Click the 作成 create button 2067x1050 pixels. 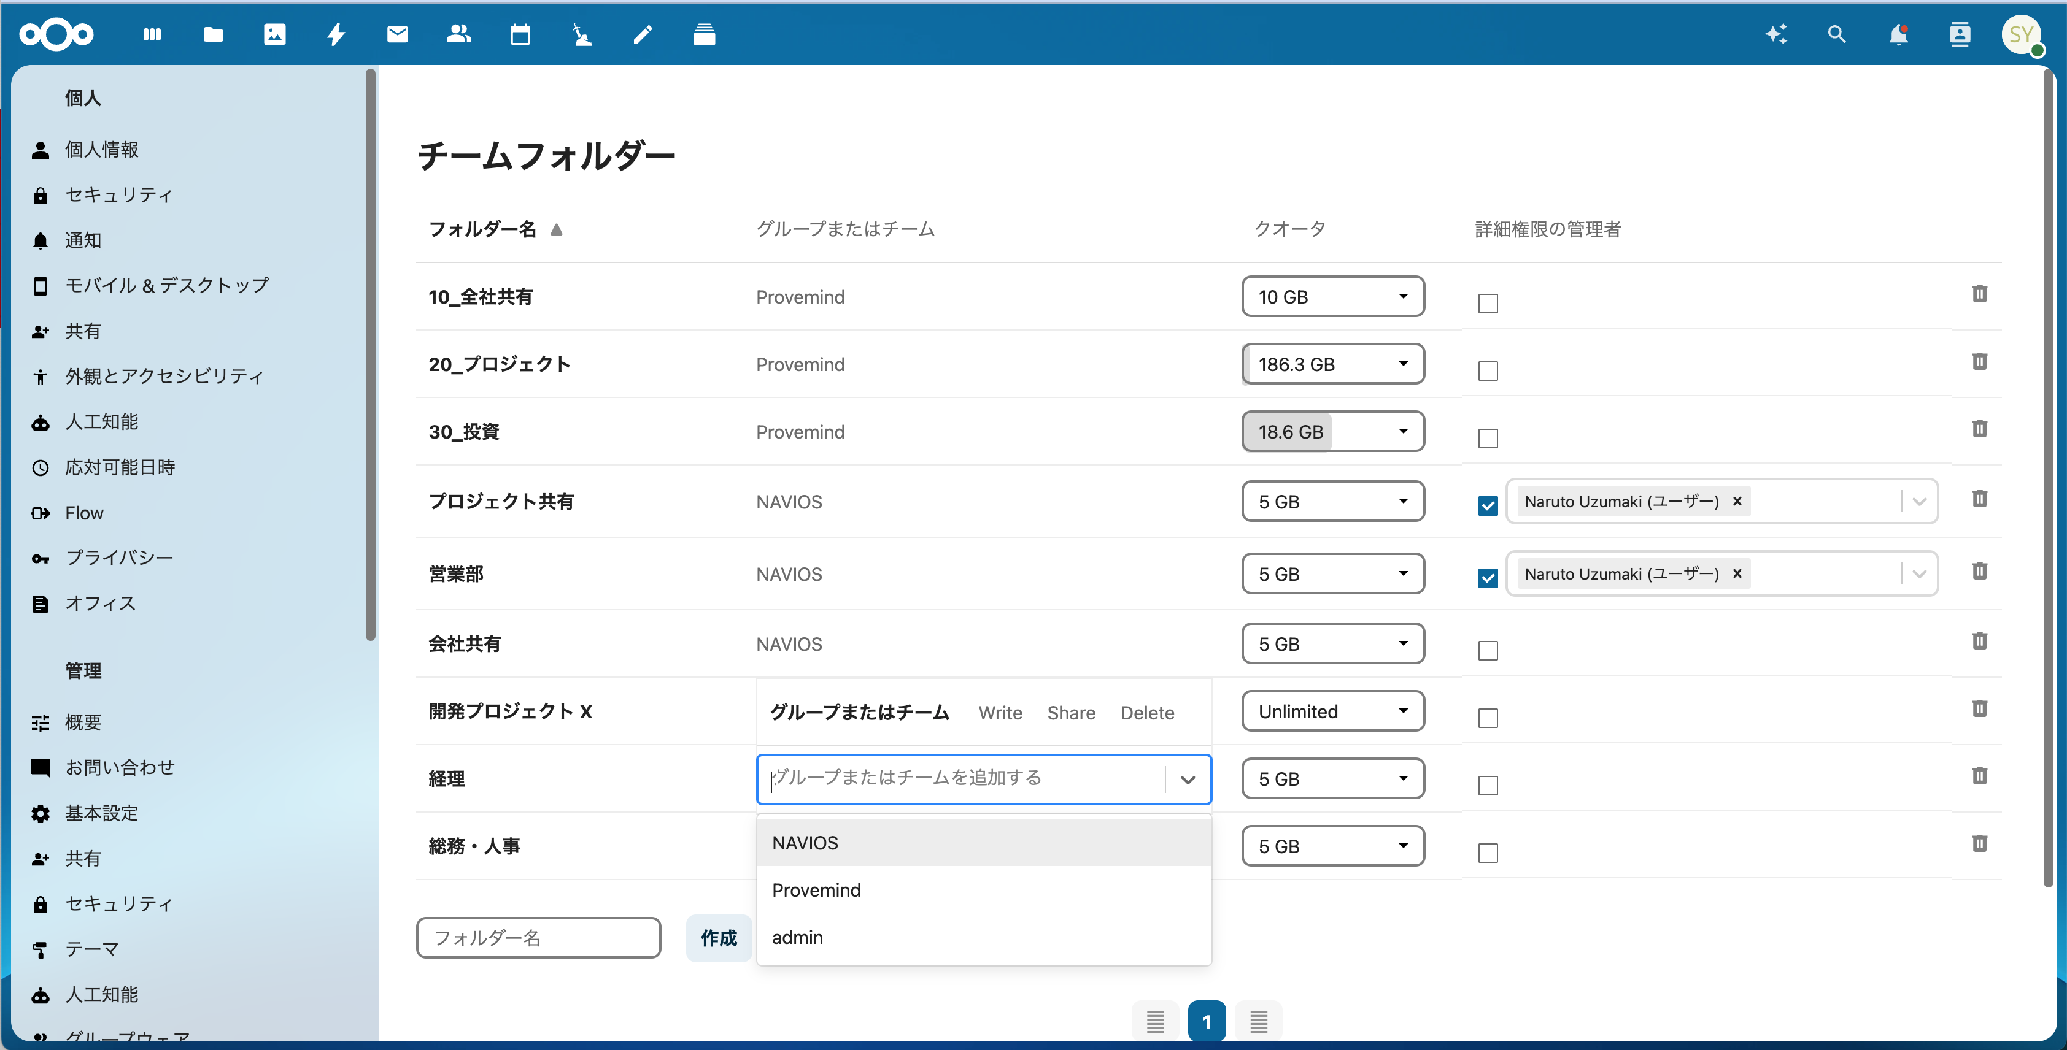click(x=718, y=938)
